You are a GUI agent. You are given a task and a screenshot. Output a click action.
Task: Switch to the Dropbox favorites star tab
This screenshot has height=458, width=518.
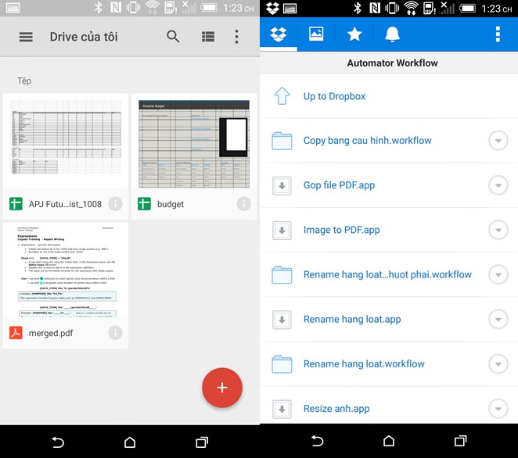tap(354, 34)
